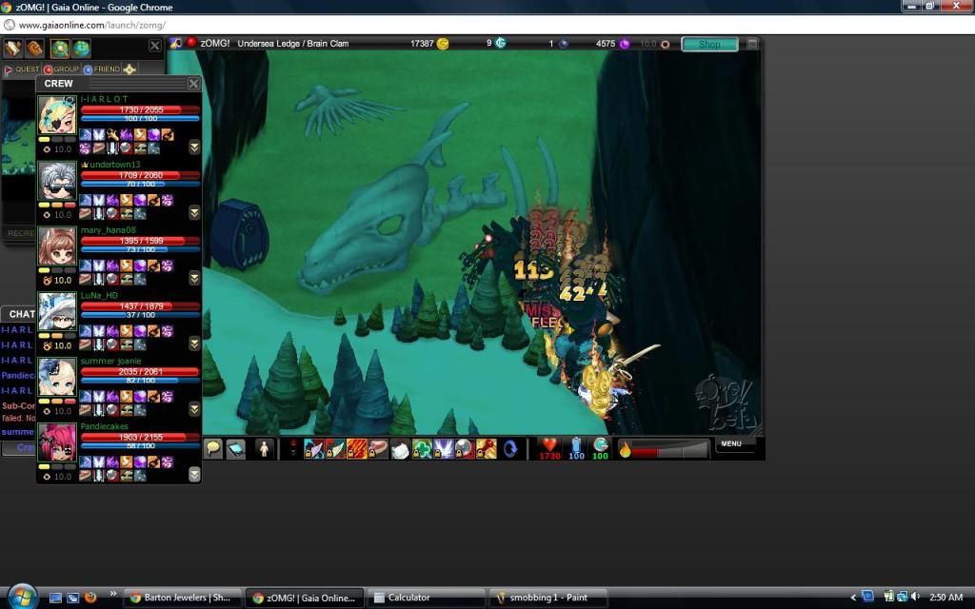
Task: Close the map panel above QUEST tab
Action: pyautogui.click(x=155, y=46)
